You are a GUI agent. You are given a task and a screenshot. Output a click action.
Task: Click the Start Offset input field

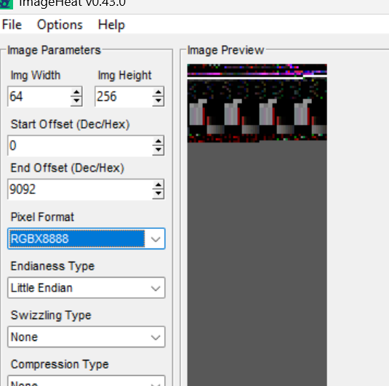[x=80, y=145]
